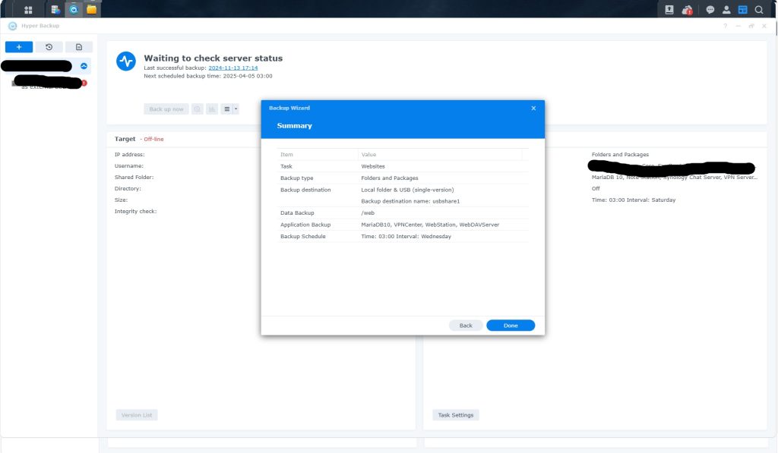
Task: Close the Backup Wizard dialog
Action: pos(533,108)
